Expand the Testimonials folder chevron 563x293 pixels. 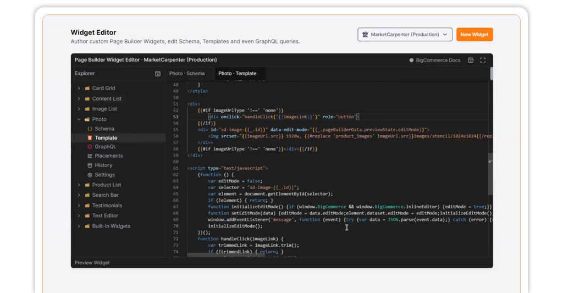(x=79, y=206)
